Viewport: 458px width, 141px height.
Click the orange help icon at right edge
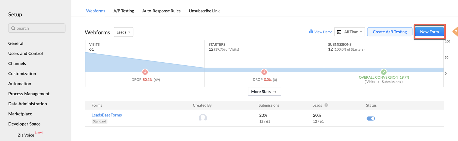pyautogui.click(x=455, y=32)
